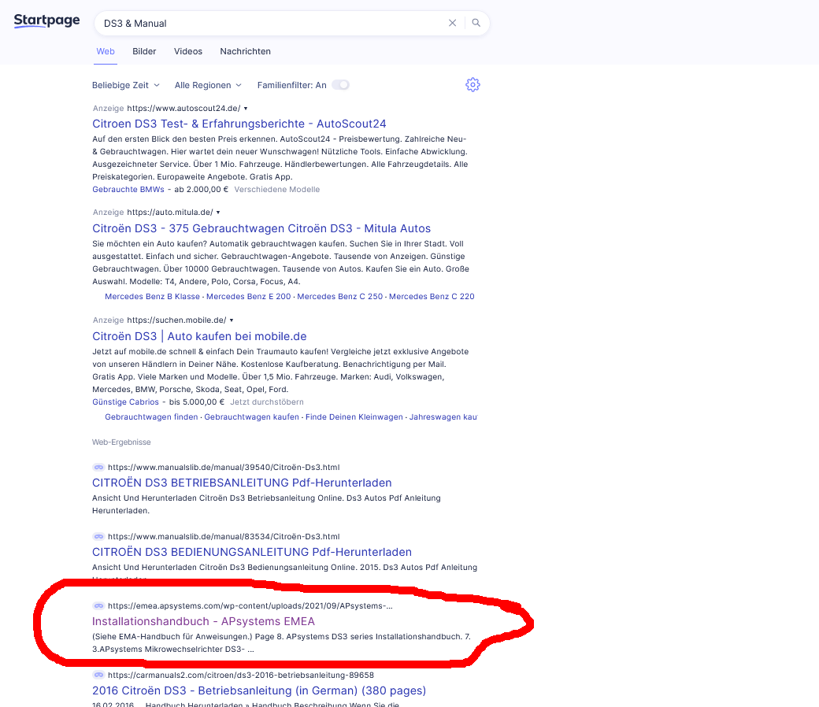Switch to the Bilder tab
The height and width of the screenshot is (707, 819).
(x=144, y=51)
